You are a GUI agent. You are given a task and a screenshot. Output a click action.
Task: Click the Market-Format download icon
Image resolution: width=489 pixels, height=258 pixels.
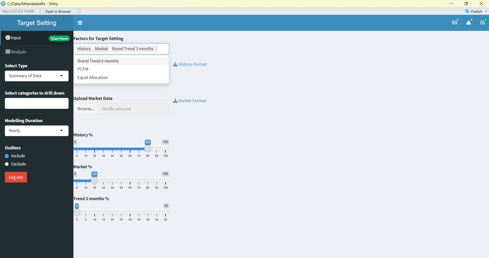coord(175,101)
